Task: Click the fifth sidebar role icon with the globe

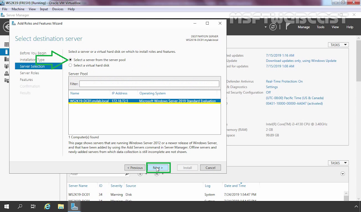Action: (6, 73)
